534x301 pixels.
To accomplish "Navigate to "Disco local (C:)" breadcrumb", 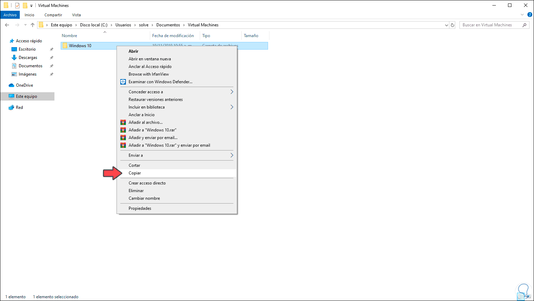I will (94, 25).
